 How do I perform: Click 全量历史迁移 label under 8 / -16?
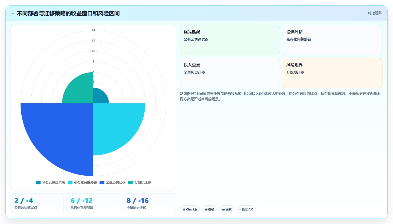click(x=136, y=208)
